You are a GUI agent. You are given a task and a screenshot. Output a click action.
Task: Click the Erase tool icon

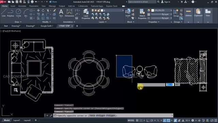pos(54,11)
